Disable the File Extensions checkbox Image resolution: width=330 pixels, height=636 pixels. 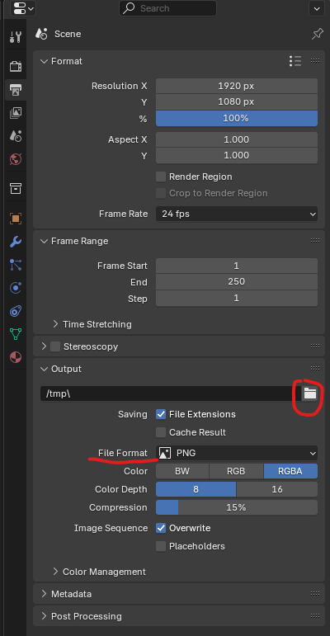point(161,414)
